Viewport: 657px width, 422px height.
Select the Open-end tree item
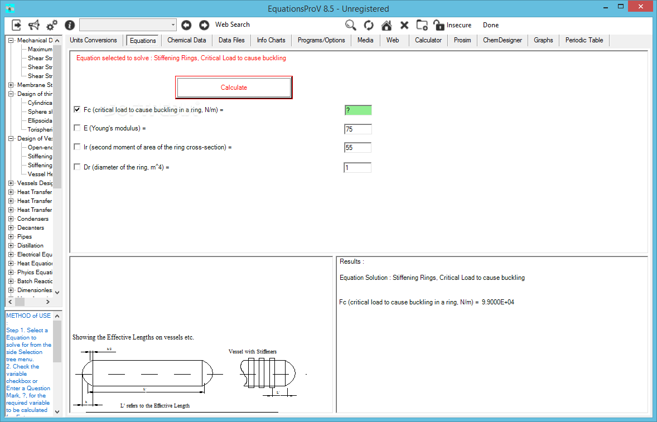[x=40, y=147]
